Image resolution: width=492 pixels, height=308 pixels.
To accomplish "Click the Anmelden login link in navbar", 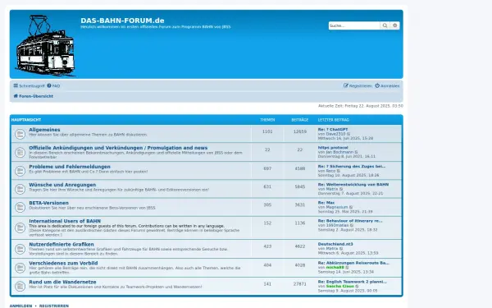I will (387, 85).
